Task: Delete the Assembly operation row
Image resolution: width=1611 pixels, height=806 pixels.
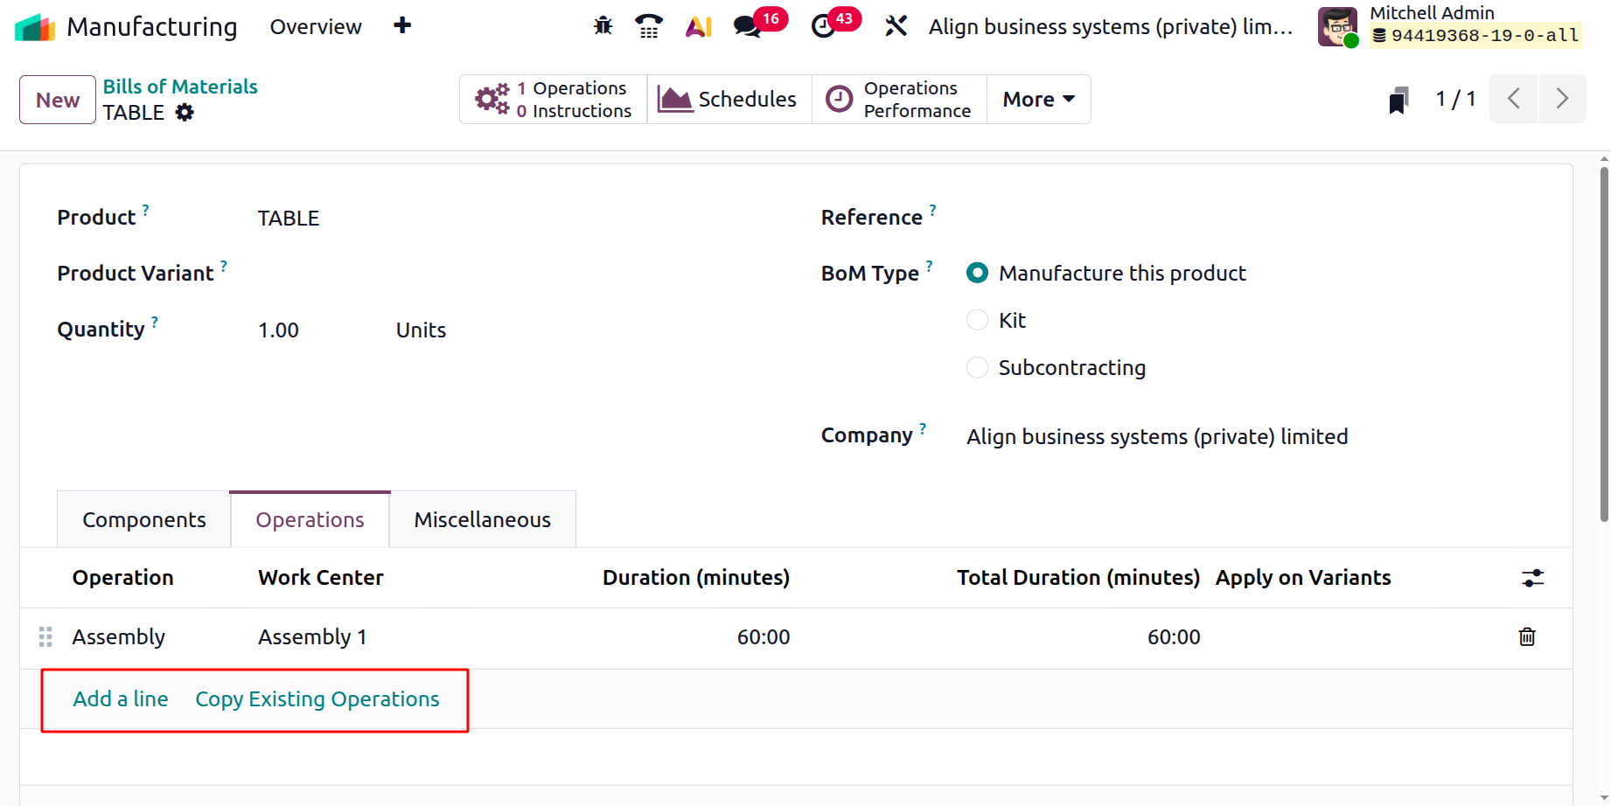Action: (1527, 636)
